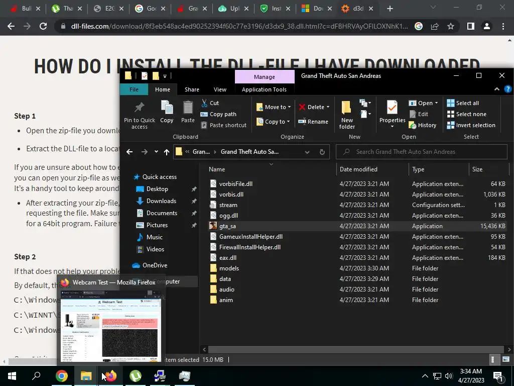
Task: Bookmark this page with star icon
Action: [451, 26]
